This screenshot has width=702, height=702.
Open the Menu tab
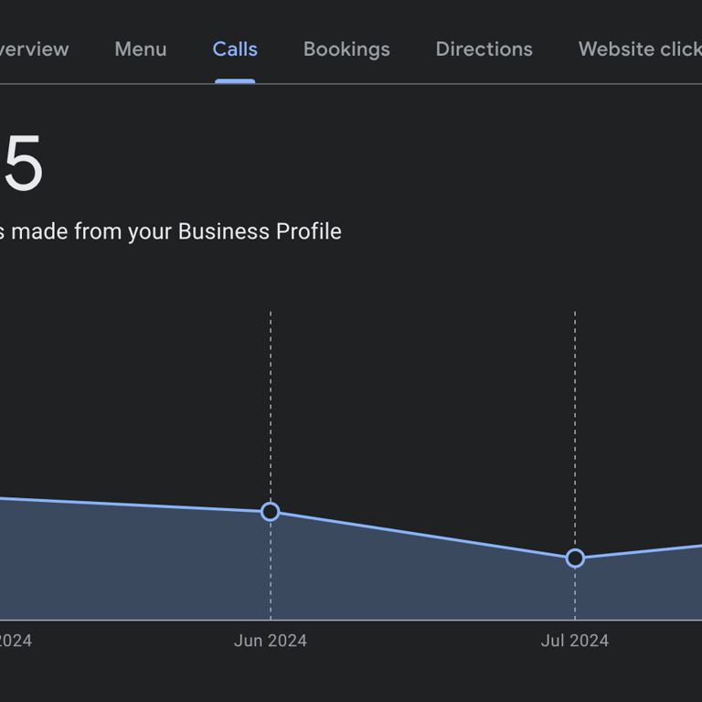(x=141, y=49)
